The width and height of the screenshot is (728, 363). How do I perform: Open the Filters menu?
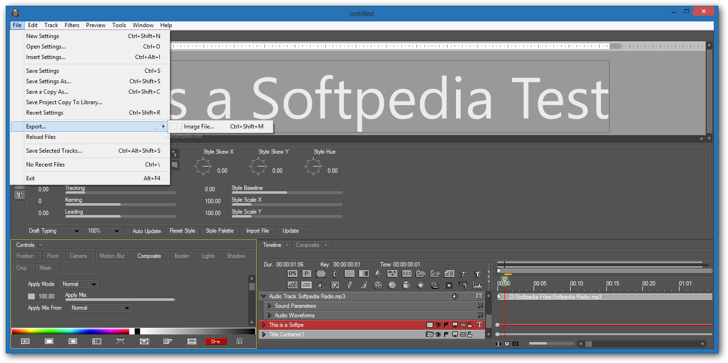click(72, 25)
